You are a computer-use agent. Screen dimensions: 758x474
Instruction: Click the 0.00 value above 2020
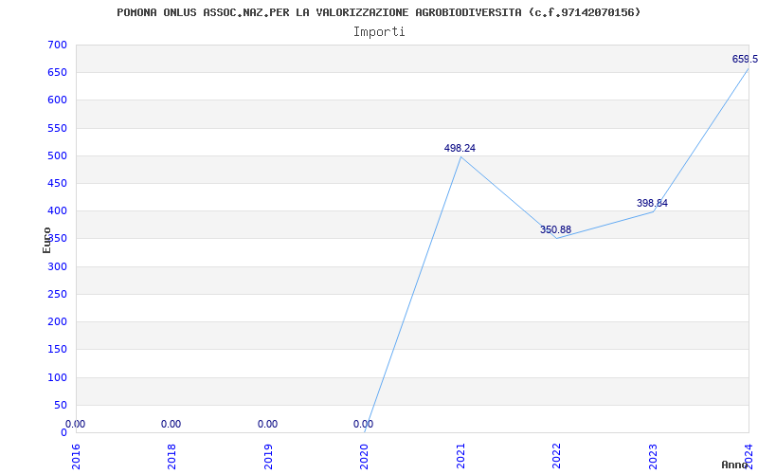(364, 424)
